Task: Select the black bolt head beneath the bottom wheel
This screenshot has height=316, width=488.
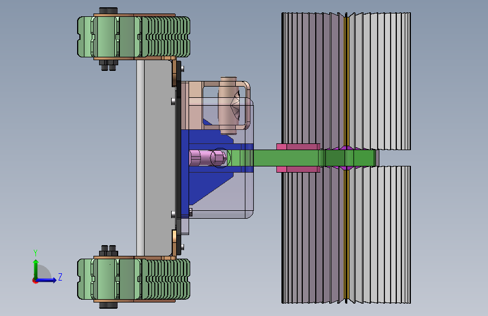Action: (x=108, y=305)
